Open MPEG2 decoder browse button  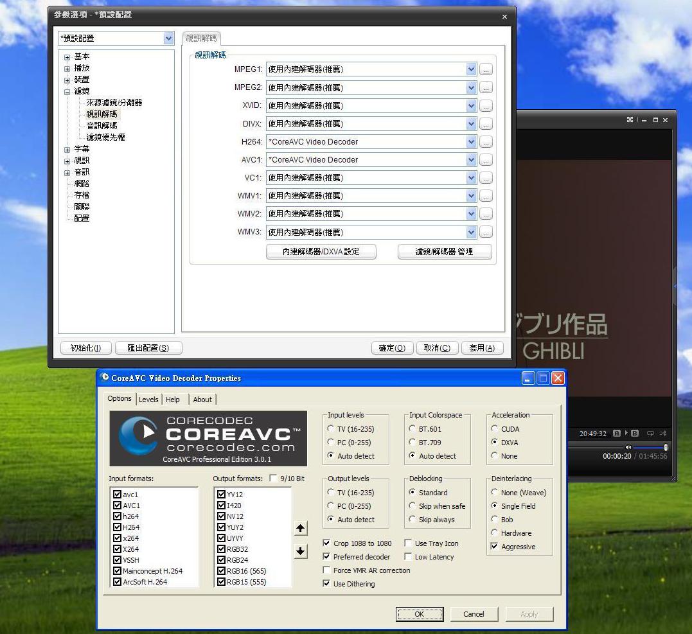pos(486,88)
